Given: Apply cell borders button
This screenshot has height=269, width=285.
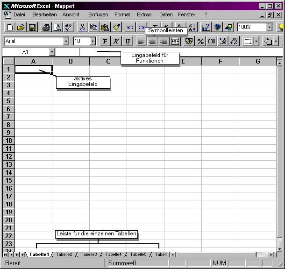Looking at the screenshot, I should coord(248,42).
